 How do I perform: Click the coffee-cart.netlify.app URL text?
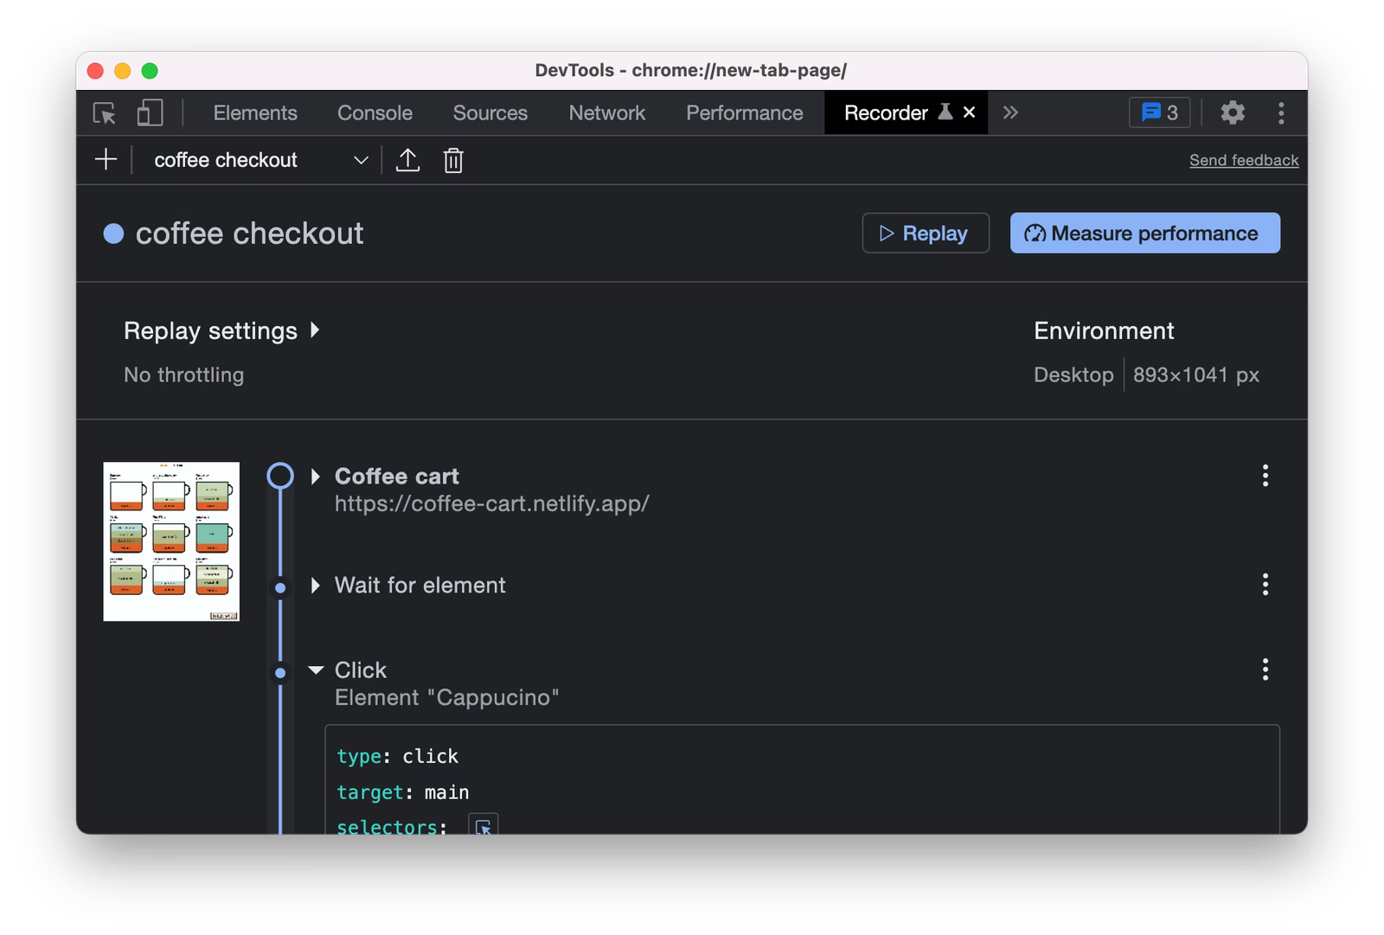point(492,503)
